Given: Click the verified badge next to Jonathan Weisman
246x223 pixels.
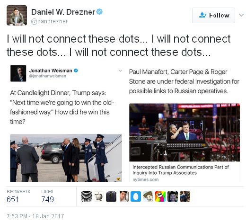Looking at the screenshot, I should point(76,71).
